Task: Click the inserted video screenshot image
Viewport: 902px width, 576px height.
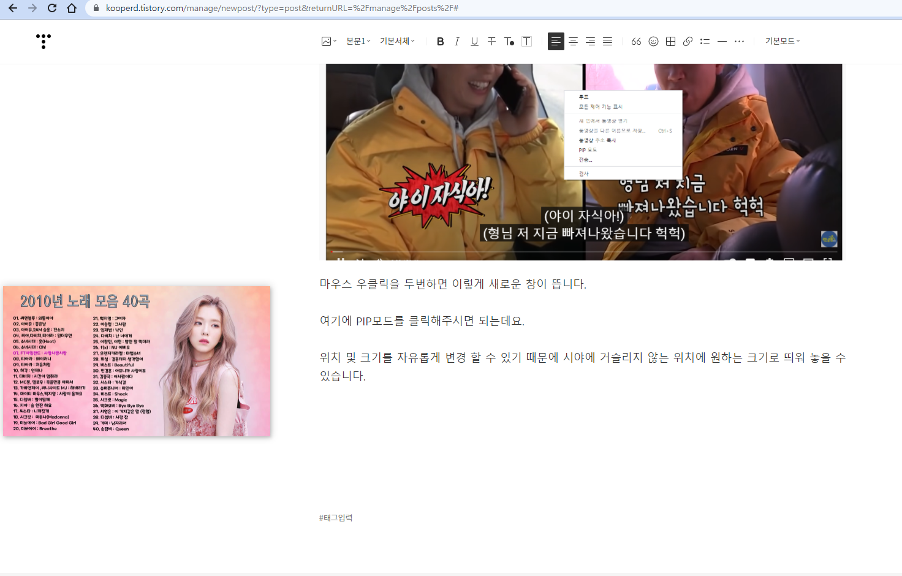Action: (x=584, y=162)
